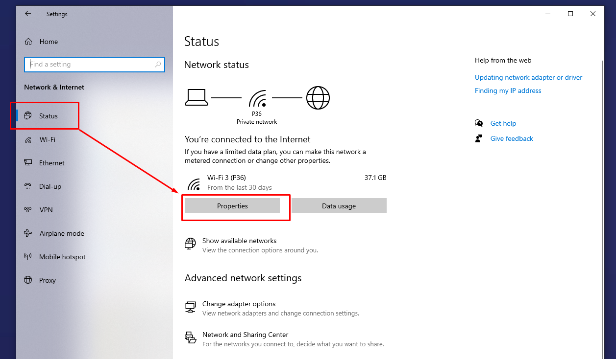
Task: Open Change adapter options
Action: click(239, 304)
